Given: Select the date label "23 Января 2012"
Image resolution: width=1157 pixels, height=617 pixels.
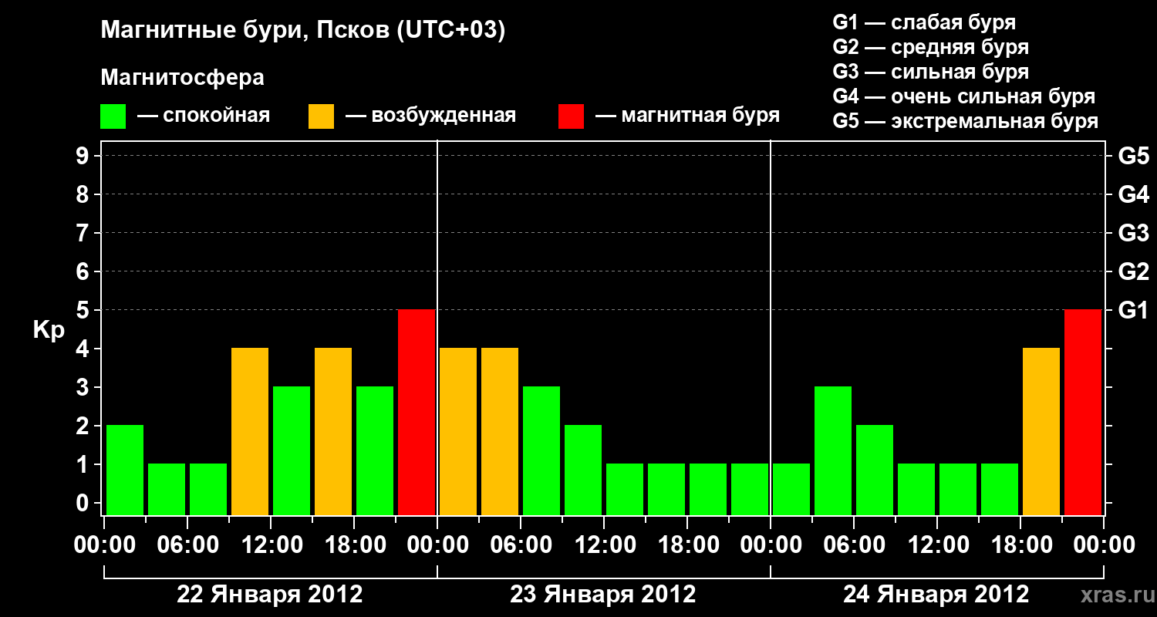Looking at the screenshot, I should [603, 595].
